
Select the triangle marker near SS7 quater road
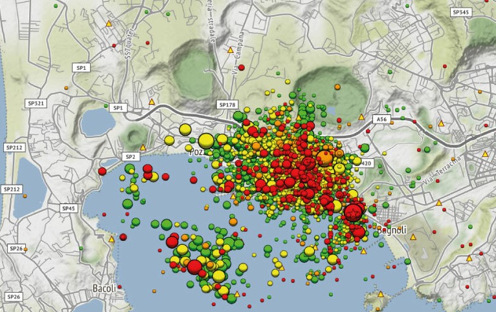109,23
